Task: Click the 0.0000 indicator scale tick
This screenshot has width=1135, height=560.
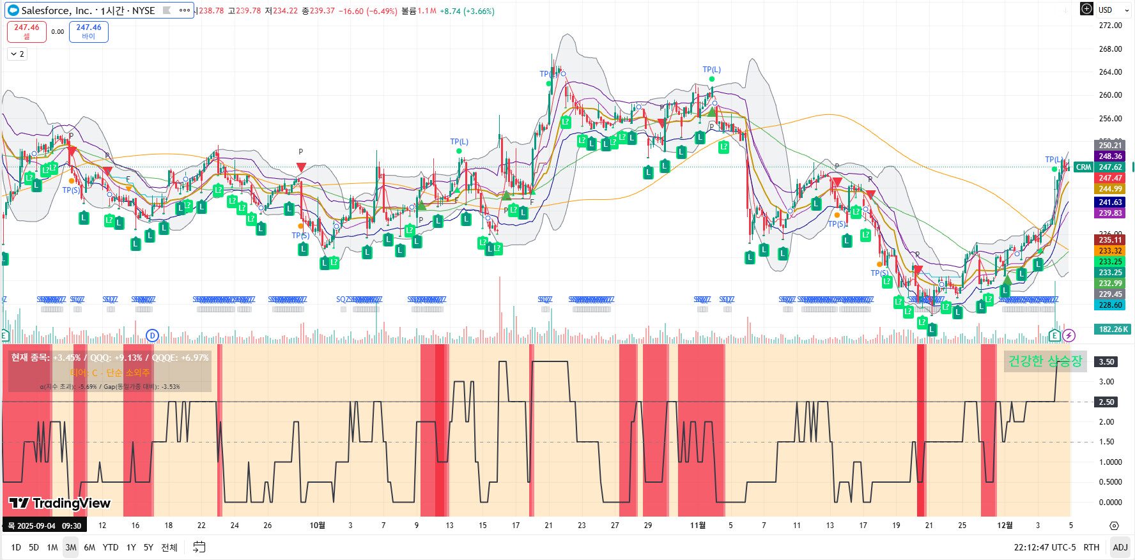Action: pos(1110,503)
